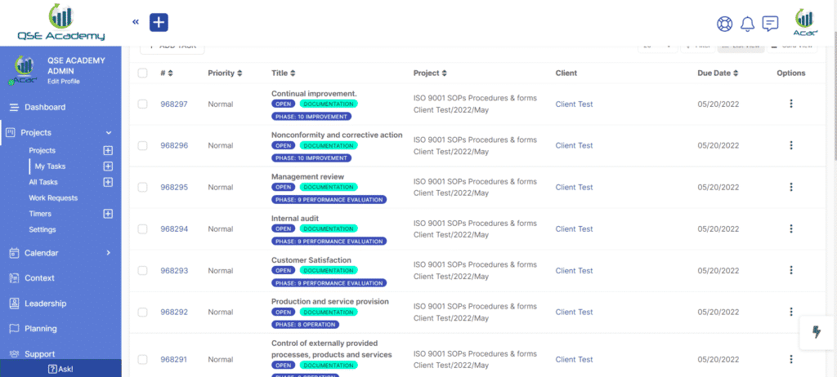The width and height of the screenshot is (837, 377).
Task: Open Client Test link for Management review
Action: click(x=574, y=187)
